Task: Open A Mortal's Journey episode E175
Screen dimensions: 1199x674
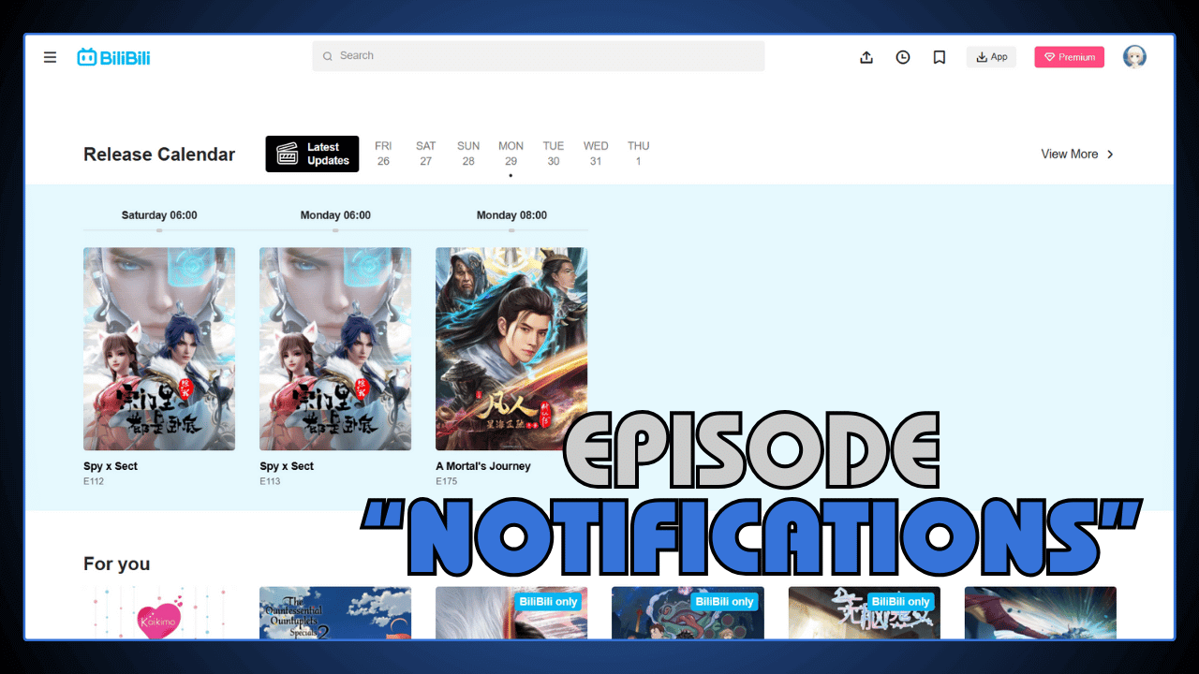Action: click(x=511, y=348)
